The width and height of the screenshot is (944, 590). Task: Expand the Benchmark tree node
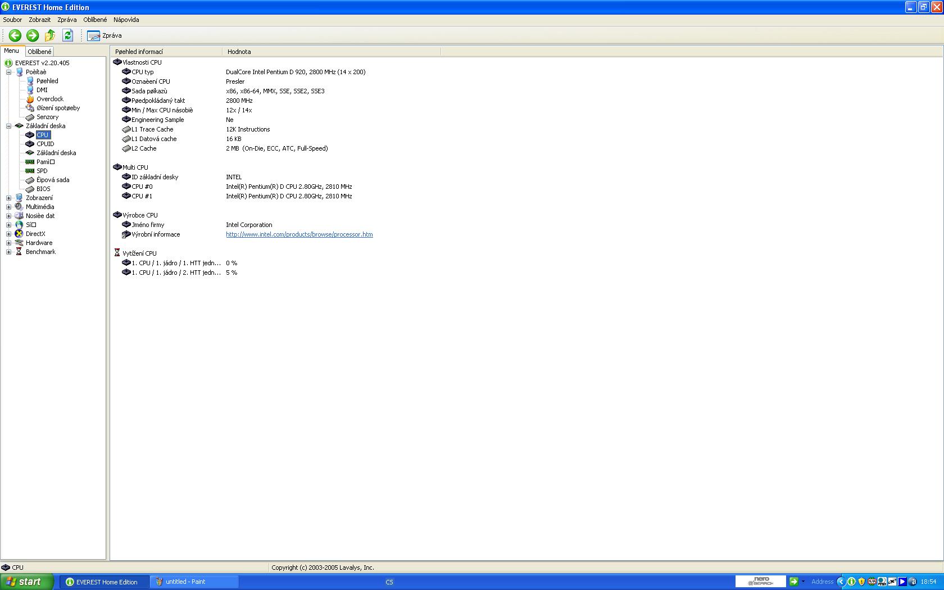[x=8, y=252]
